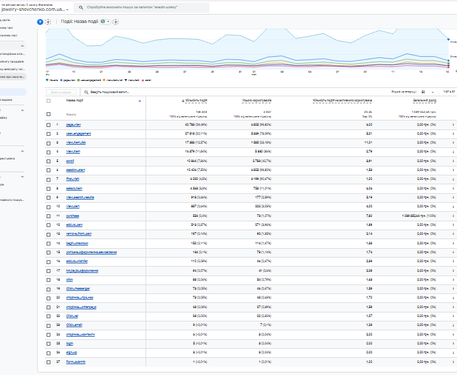Select the page_view row checkbox

coord(49,125)
